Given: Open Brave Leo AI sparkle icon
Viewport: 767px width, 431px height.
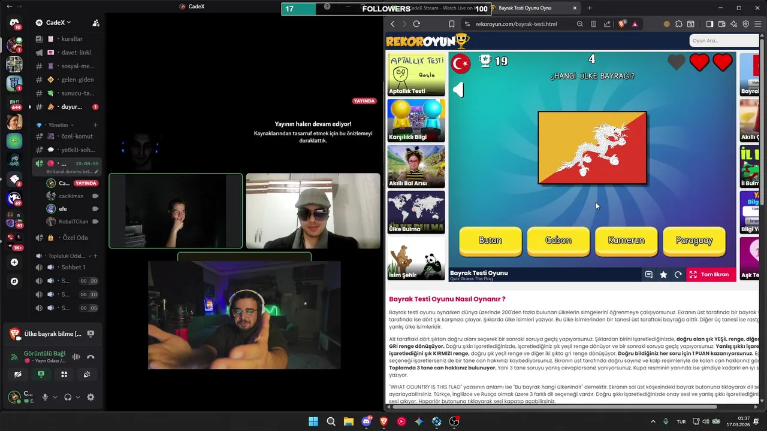Looking at the screenshot, I should tap(733, 24).
